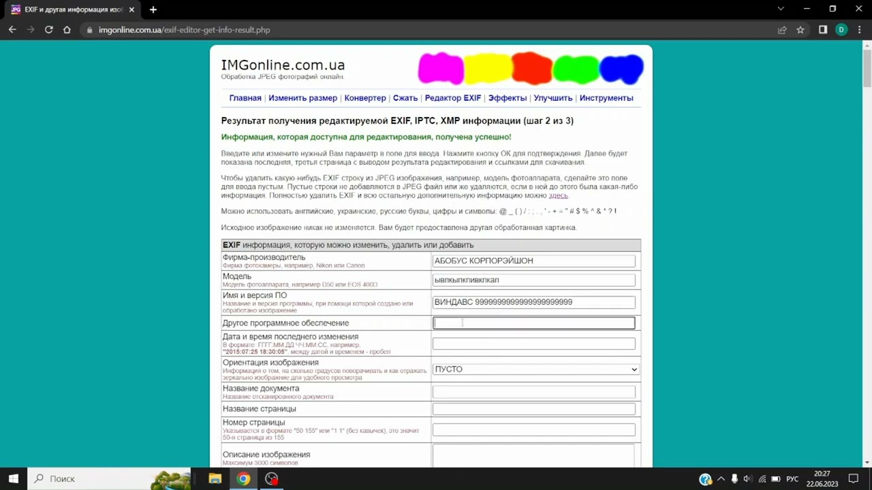Open a new tab with plus icon
Viewport: 872px width, 490px height.
(153, 10)
